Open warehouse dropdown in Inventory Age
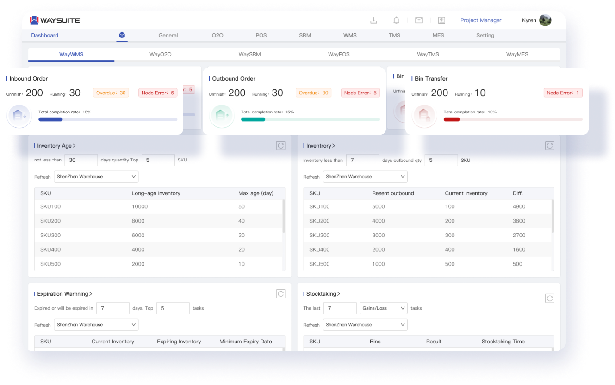 (96, 177)
